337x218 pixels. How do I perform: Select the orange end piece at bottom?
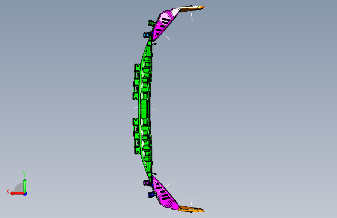[x=191, y=209]
